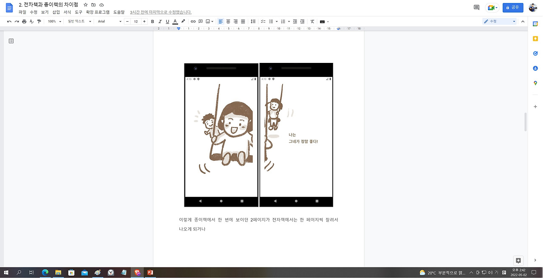
Task: Open the highlight color picker
Action: (183, 21)
